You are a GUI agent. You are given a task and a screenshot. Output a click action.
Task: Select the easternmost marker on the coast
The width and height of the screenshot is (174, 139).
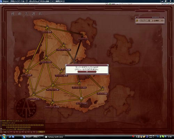[103, 89]
